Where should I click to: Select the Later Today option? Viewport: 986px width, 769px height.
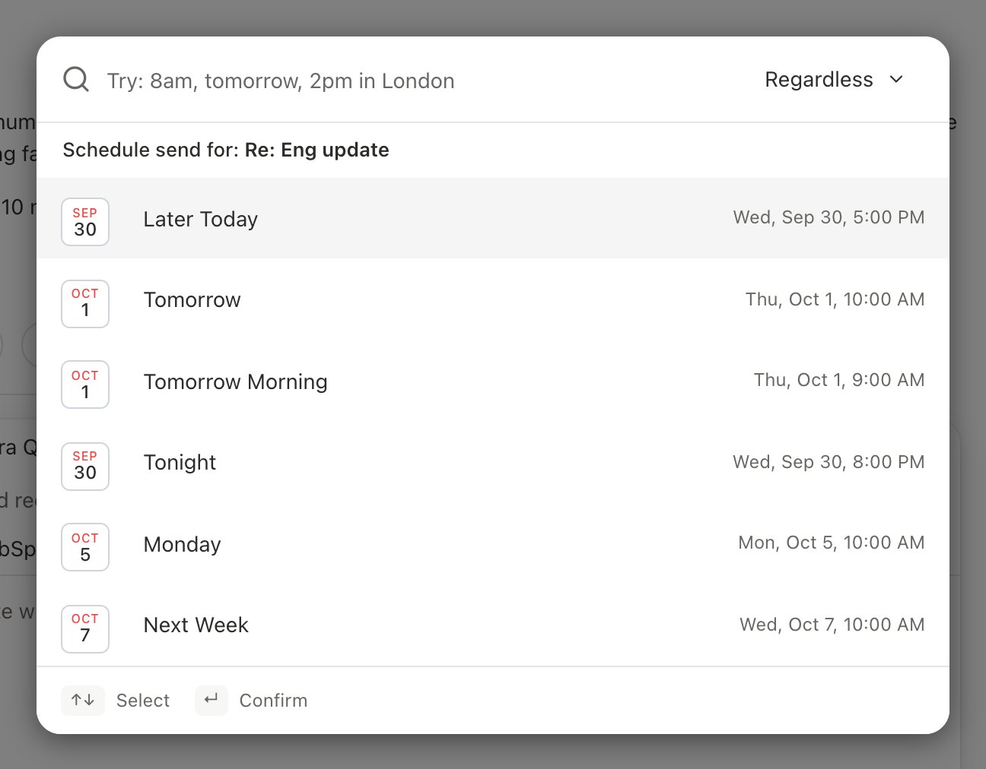pyautogui.click(x=493, y=218)
